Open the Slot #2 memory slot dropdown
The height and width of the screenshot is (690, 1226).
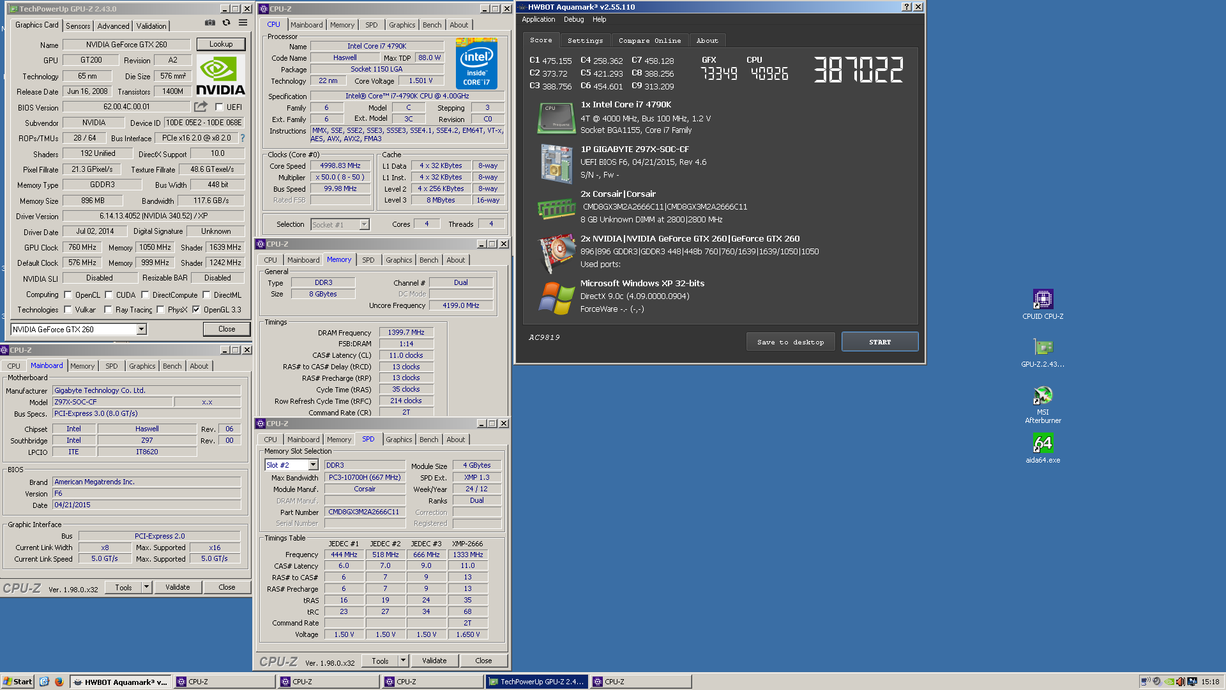click(313, 465)
